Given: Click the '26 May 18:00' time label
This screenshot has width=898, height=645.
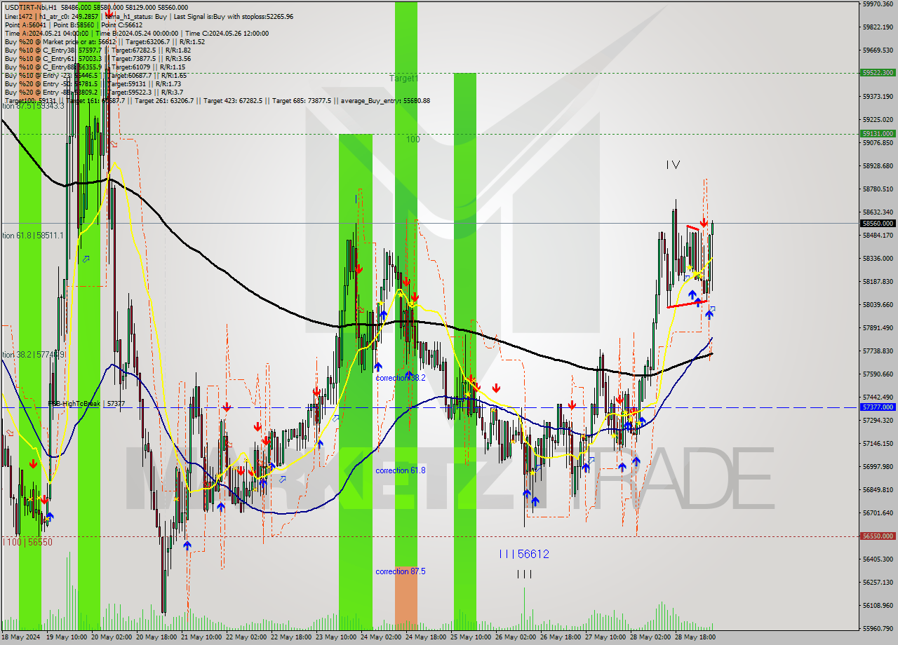Looking at the screenshot, I should (x=560, y=637).
